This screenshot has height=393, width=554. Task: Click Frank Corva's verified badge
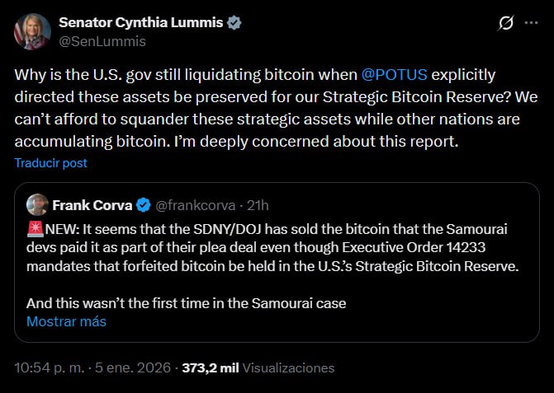coord(142,204)
